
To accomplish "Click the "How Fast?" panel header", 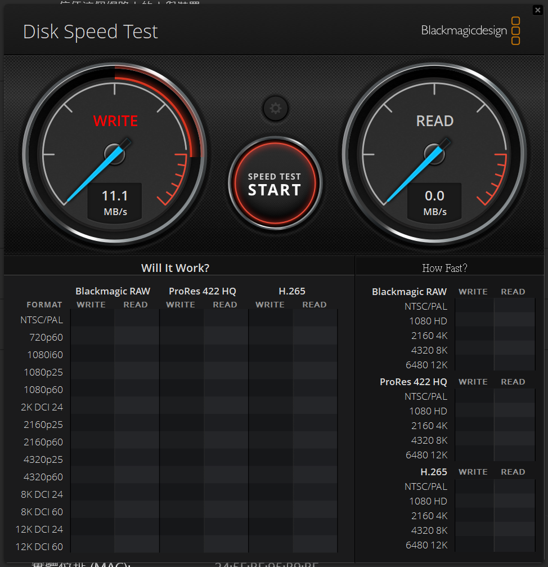I will click(444, 268).
